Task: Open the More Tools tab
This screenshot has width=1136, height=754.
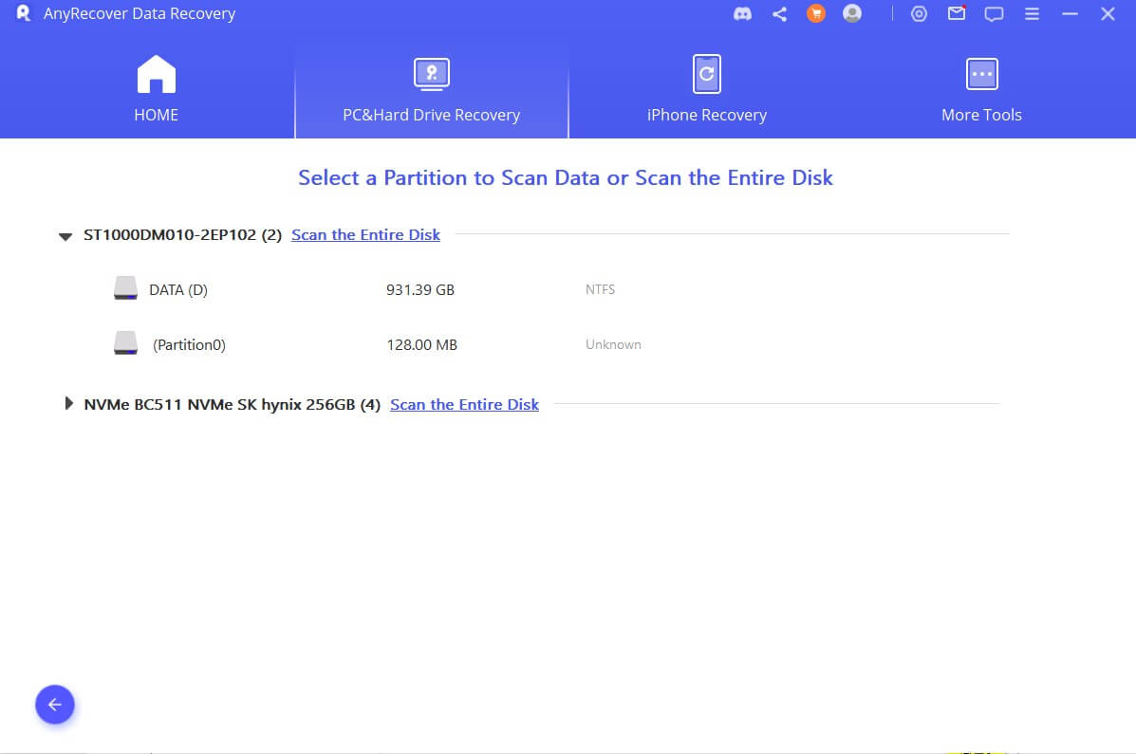Action: pyautogui.click(x=981, y=90)
